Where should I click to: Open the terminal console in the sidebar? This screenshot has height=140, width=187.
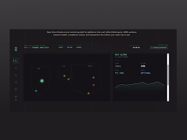16,61
